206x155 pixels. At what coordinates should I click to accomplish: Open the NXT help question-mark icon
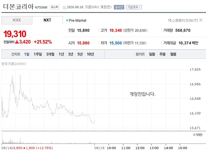[201, 20]
